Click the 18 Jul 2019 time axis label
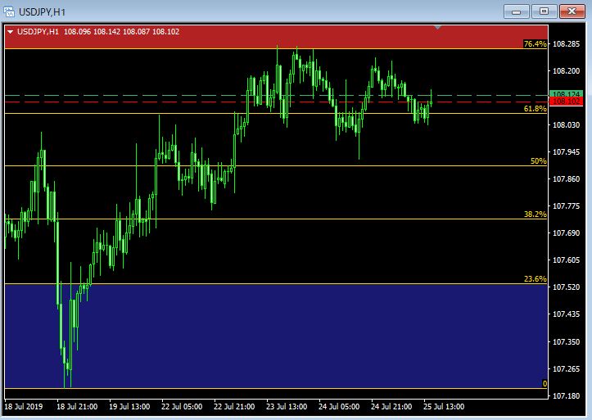The width and height of the screenshot is (592, 420). coord(24,407)
